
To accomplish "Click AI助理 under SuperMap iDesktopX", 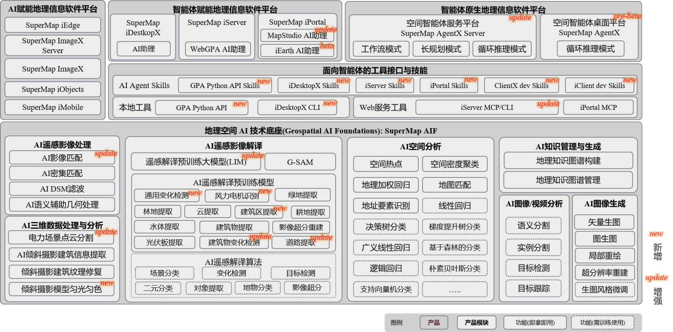I will (x=143, y=49).
